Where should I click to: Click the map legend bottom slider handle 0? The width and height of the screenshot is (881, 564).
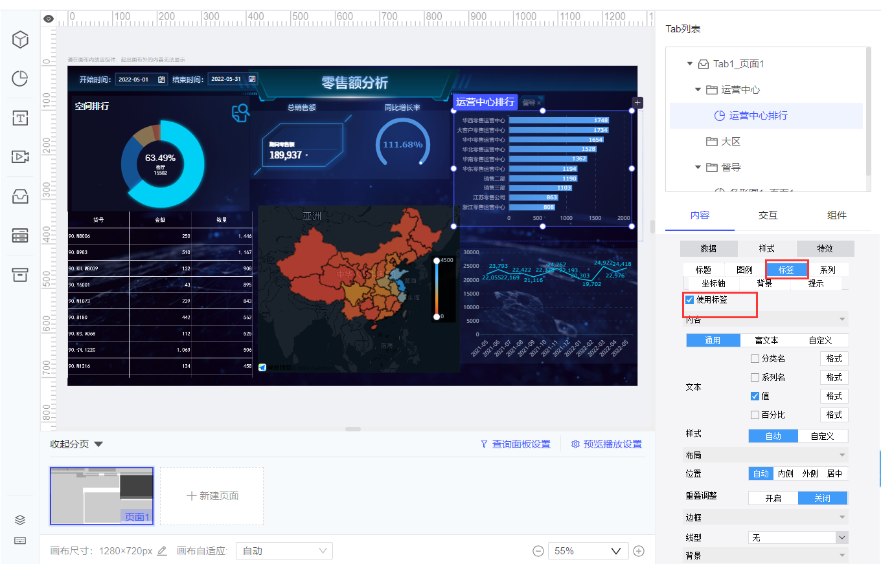(437, 316)
